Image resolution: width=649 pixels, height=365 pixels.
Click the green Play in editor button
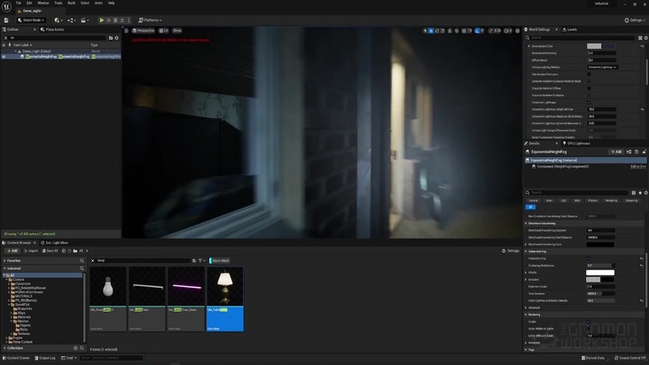(x=101, y=19)
